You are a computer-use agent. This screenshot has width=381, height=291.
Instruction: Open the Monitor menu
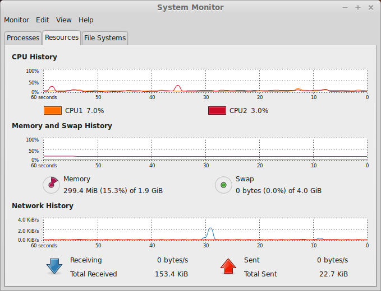pyautogui.click(x=16, y=20)
